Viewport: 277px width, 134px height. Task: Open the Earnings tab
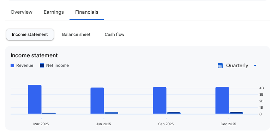[x=54, y=12]
